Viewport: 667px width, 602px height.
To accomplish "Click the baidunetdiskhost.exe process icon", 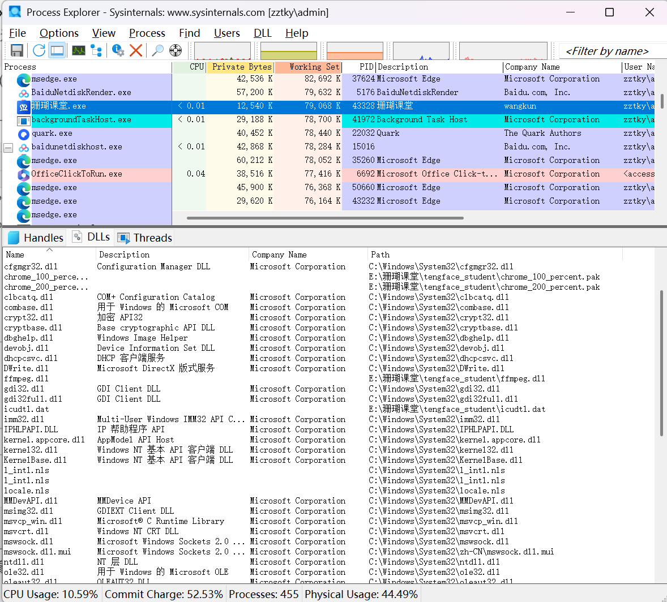I will pos(24,148).
